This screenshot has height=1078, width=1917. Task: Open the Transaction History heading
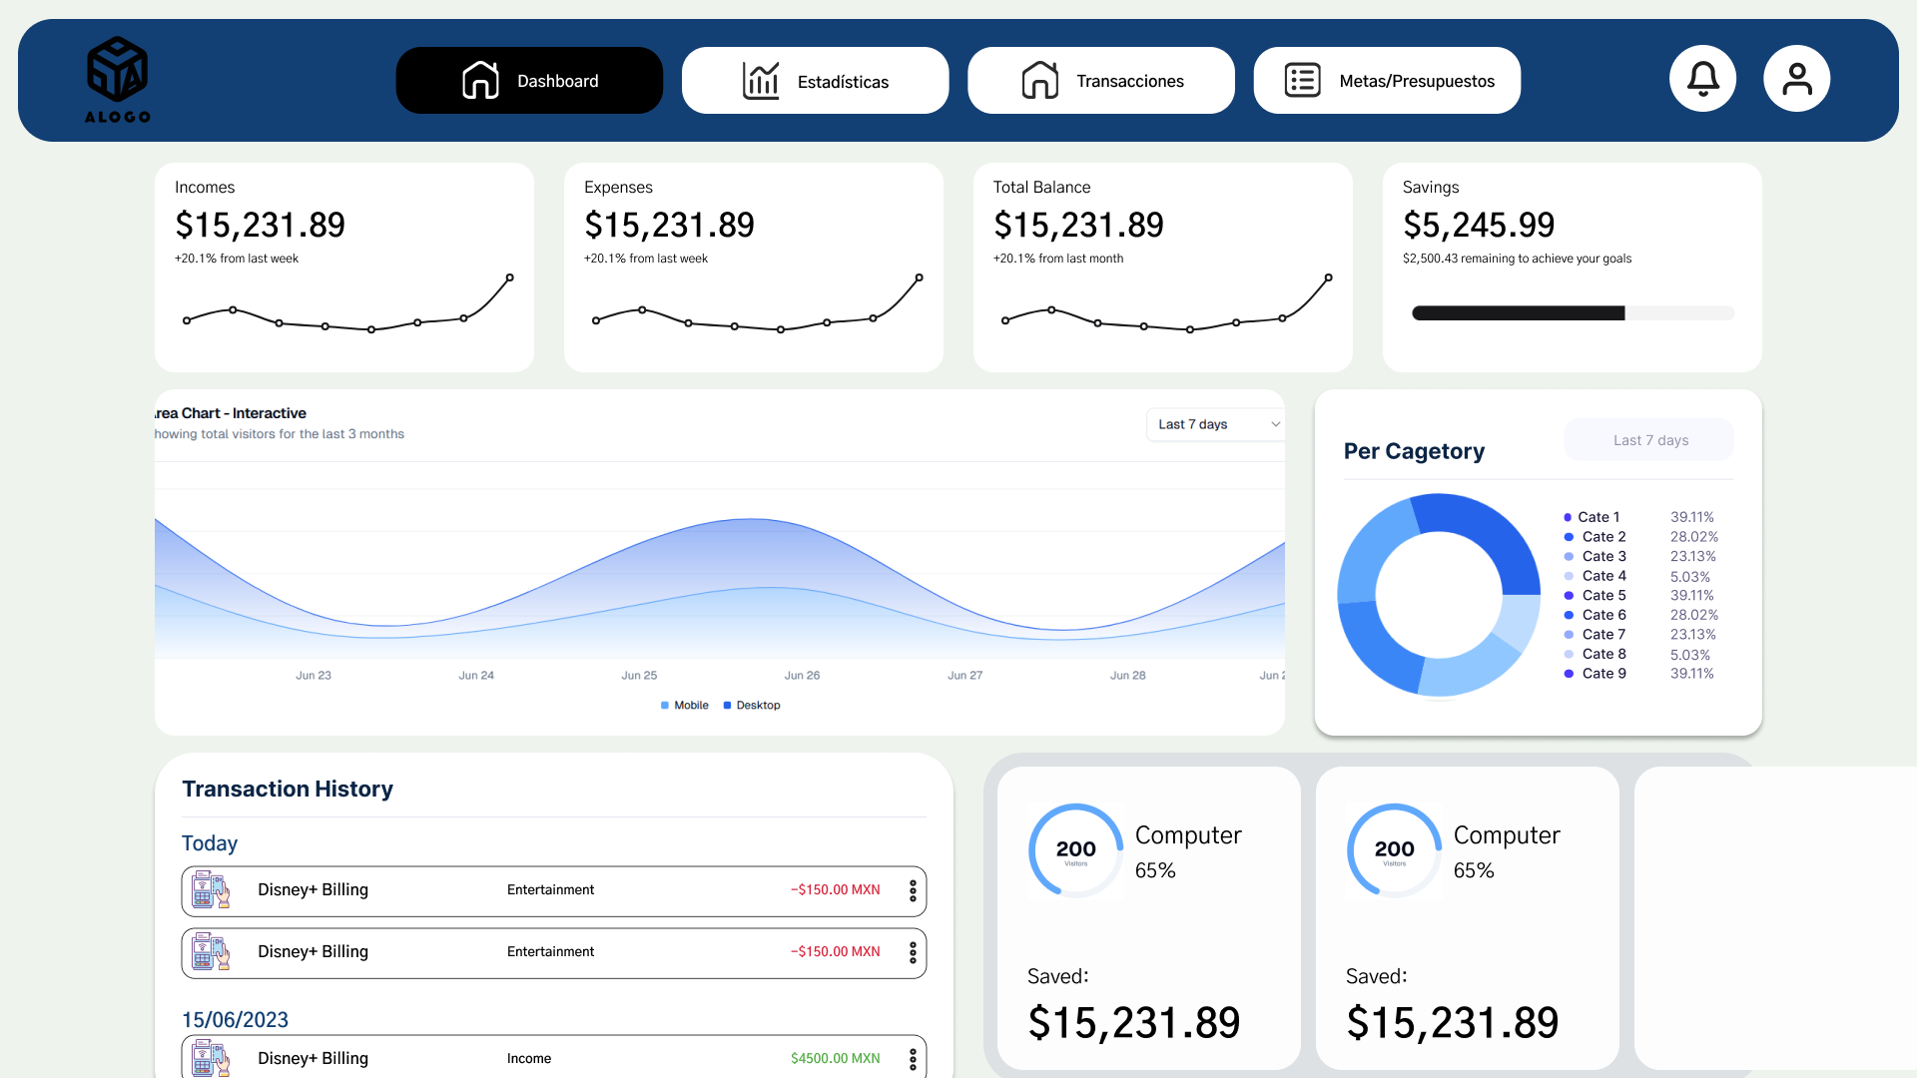(287, 789)
